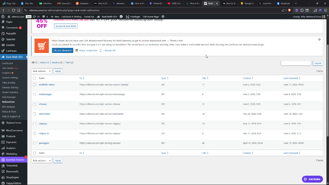Sort by To column in header
The width and height of the screenshot is (329, 185).
pos(82,78)
